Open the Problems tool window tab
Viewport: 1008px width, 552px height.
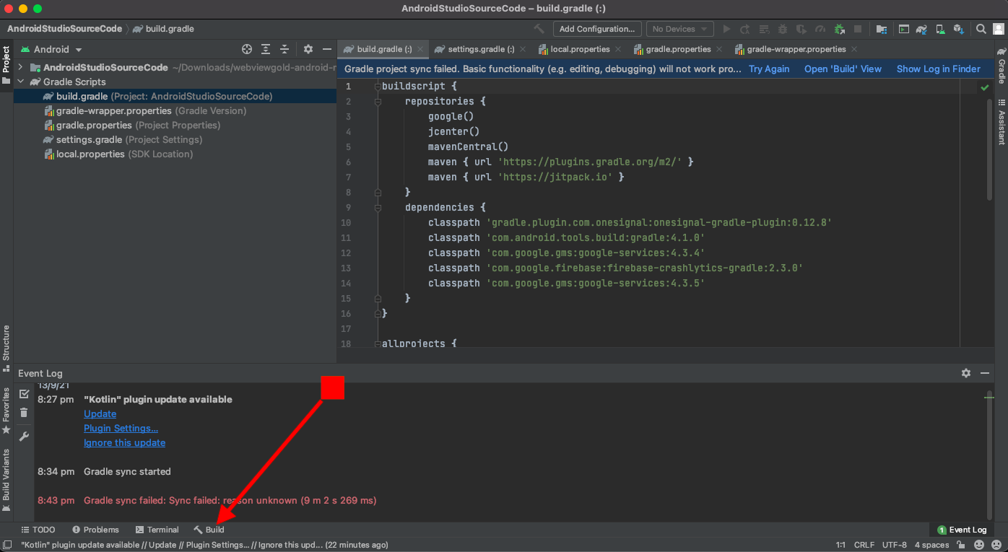95,530
